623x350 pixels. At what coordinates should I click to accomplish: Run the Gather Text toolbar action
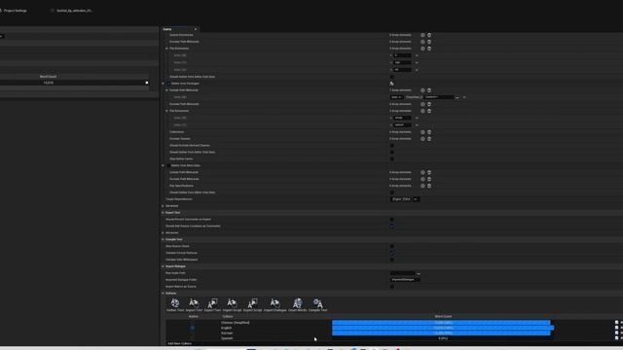tap(175, 304)
